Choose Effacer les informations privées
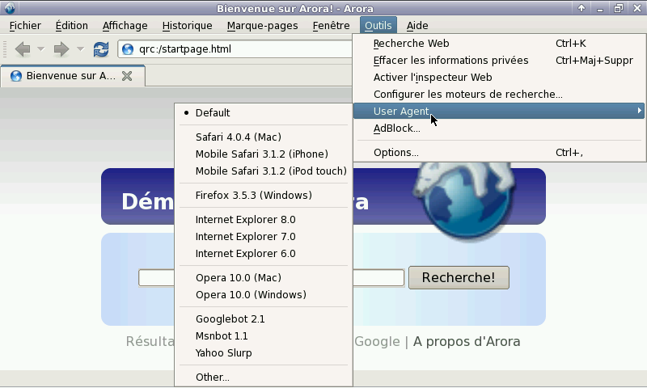The height and width of the screenshot is (388, 647). pyautogui.click(x=499, y=60)
